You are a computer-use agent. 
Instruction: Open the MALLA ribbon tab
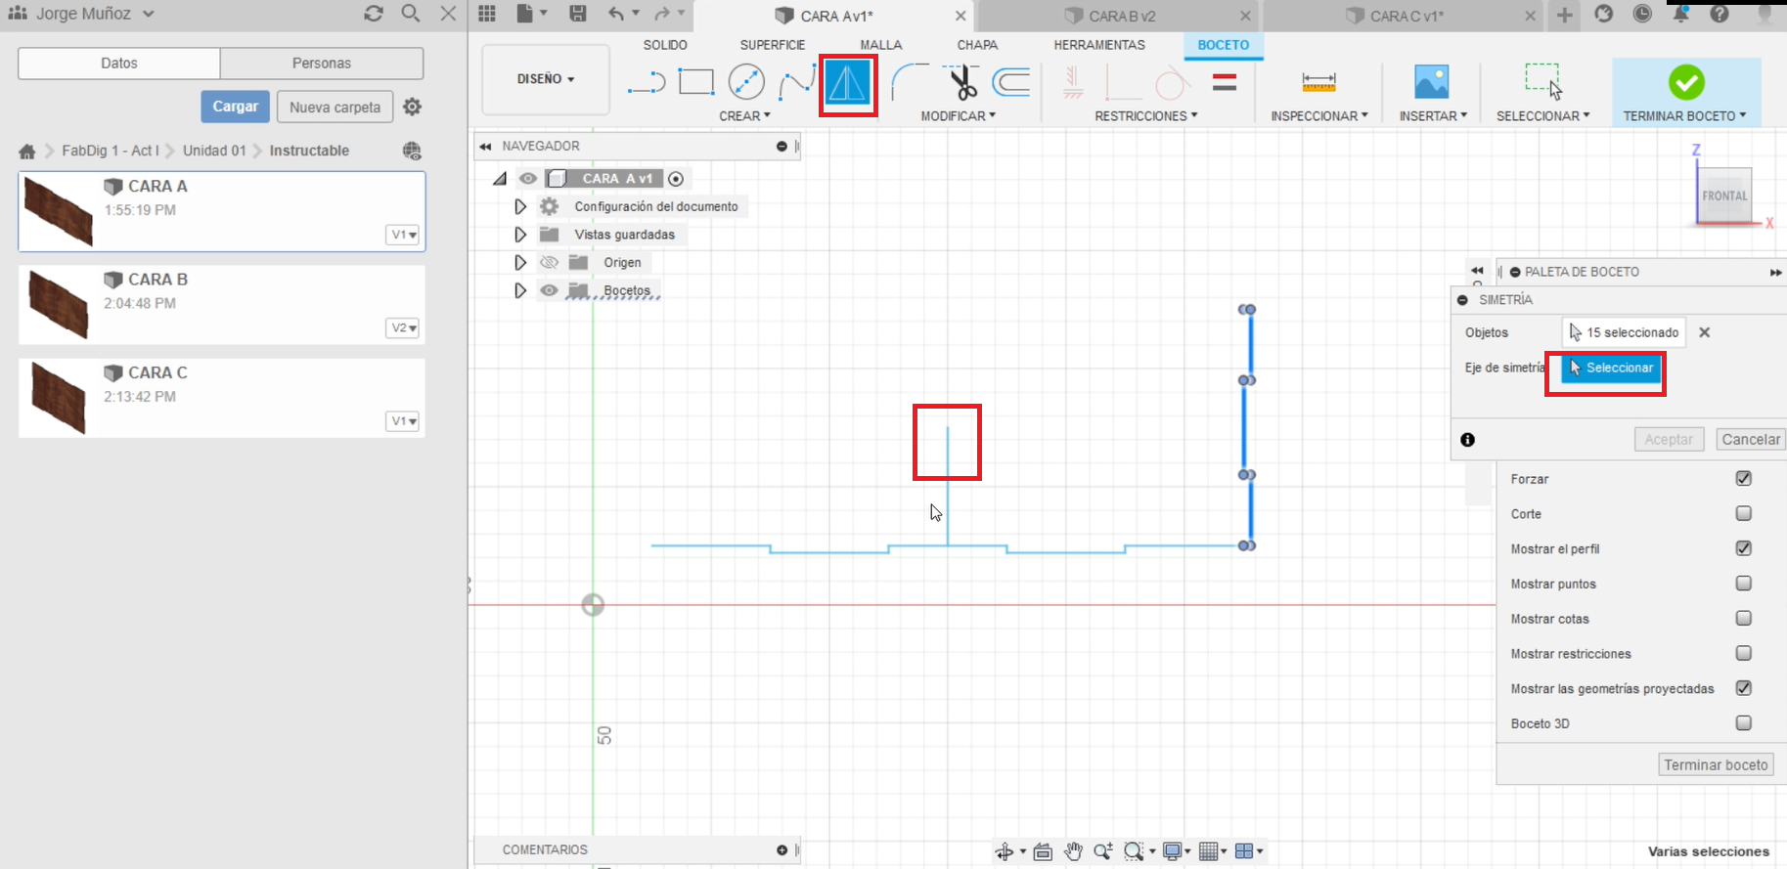881,45
